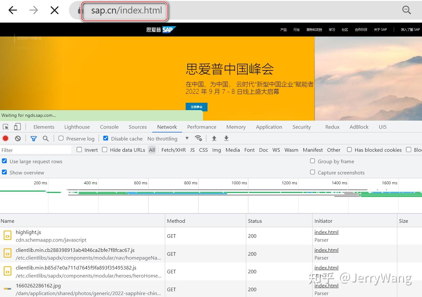Switch to the Elements tab
Viewport: 422px width, 297px height.
coord(44,127)
